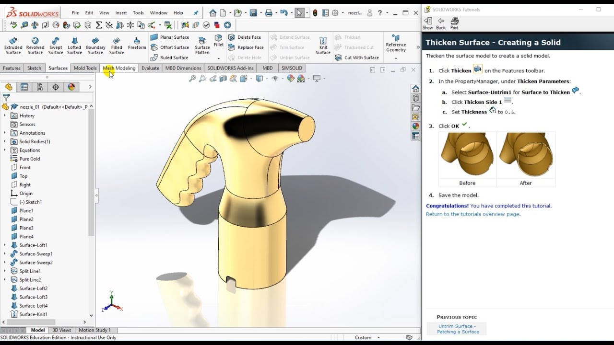This screenshot has width=614, height=345.
Task: Click the Knit Surface tool
Action: (x=323, y=46)
